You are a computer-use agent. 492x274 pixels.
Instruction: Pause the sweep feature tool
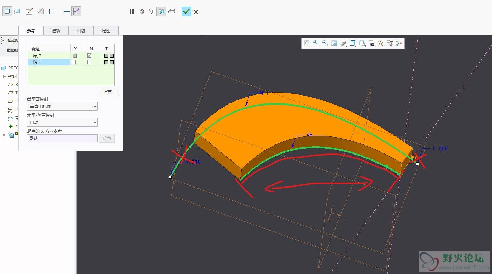click(131, 11)
